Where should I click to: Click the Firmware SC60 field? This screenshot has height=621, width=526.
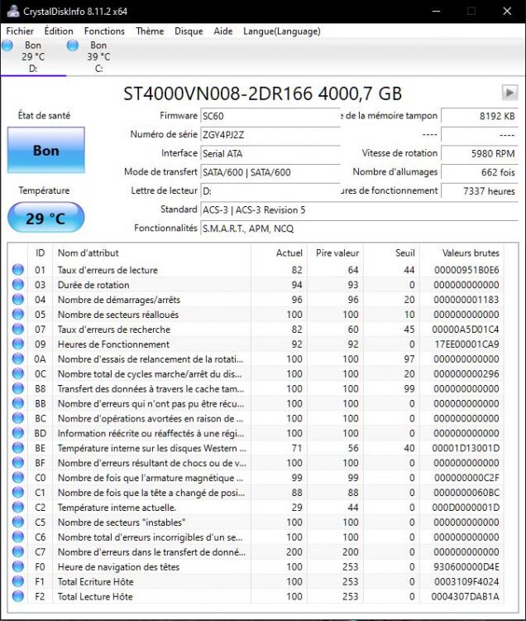(270, 116)
